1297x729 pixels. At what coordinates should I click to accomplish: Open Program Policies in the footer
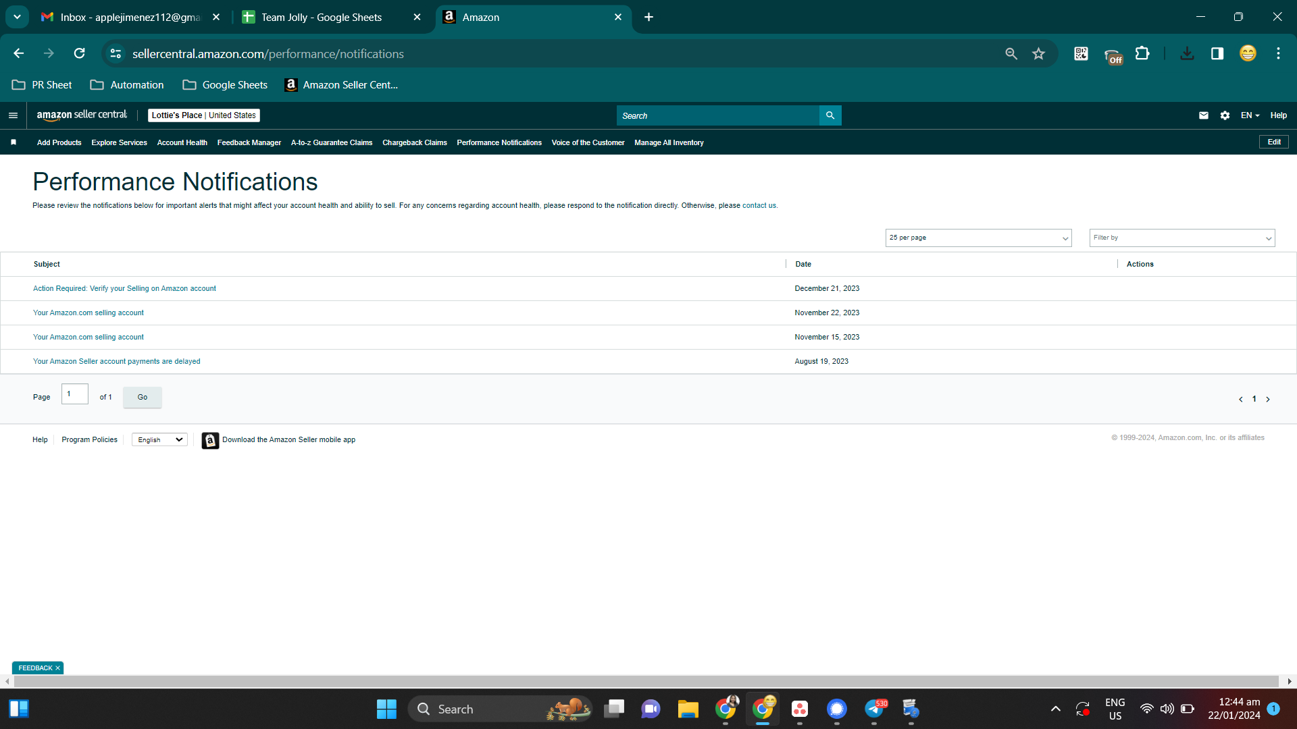coord(89,440)
